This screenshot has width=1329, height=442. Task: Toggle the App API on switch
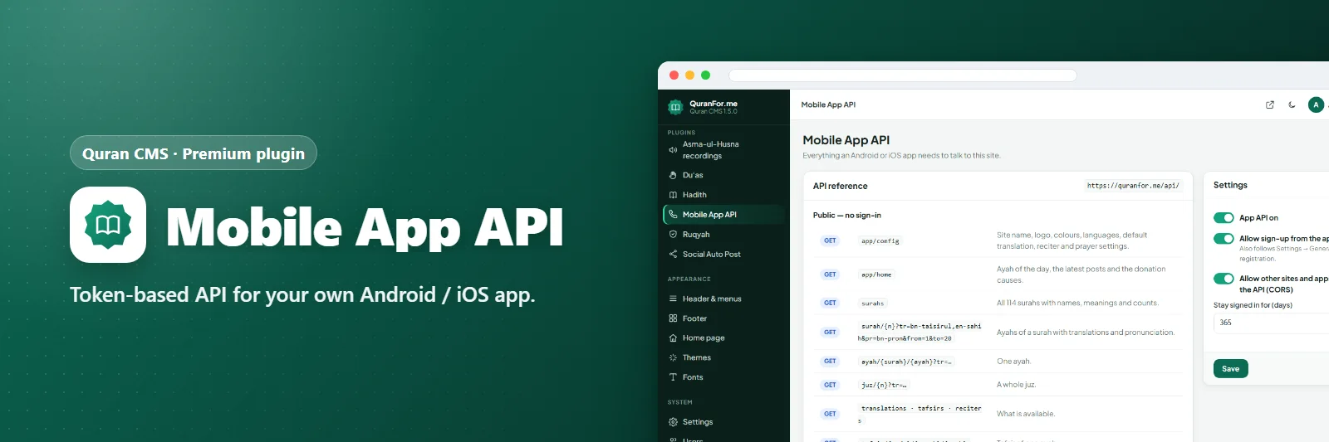tap(1224, 218)
